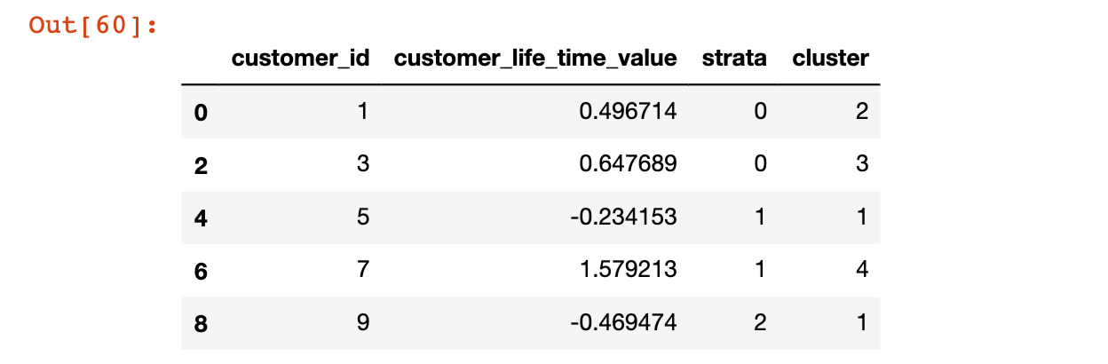Click the customer_life_time_value column header

coord(535,59)
